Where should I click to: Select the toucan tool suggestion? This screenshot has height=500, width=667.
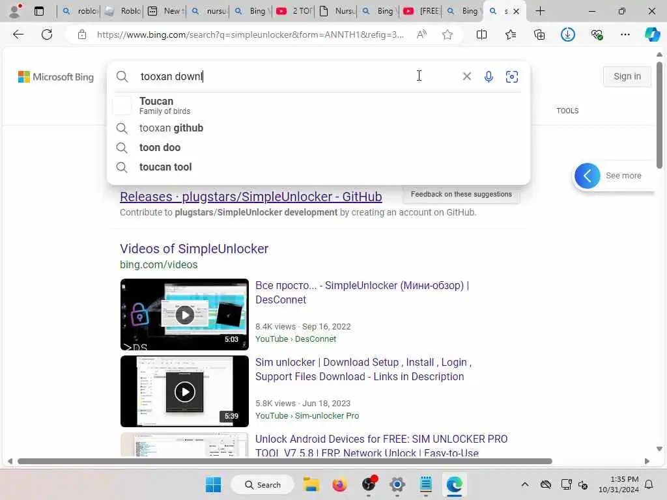(319, 167)
